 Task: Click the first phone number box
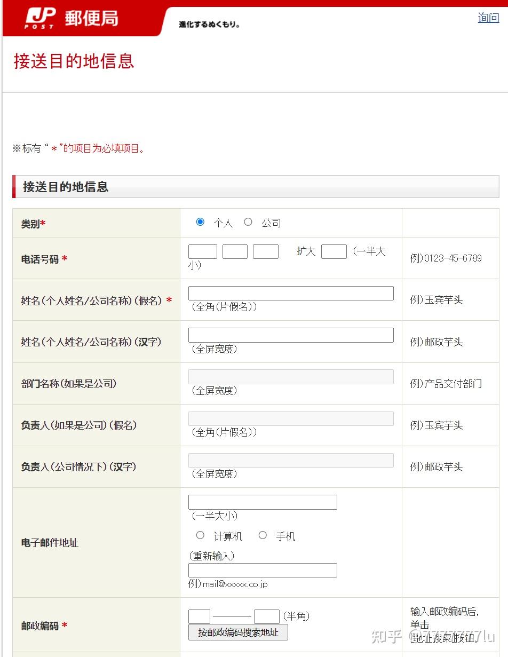(x=203, y=252)
